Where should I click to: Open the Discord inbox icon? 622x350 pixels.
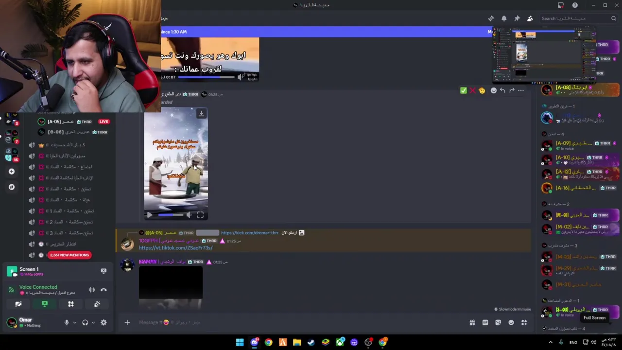[561, 5]
